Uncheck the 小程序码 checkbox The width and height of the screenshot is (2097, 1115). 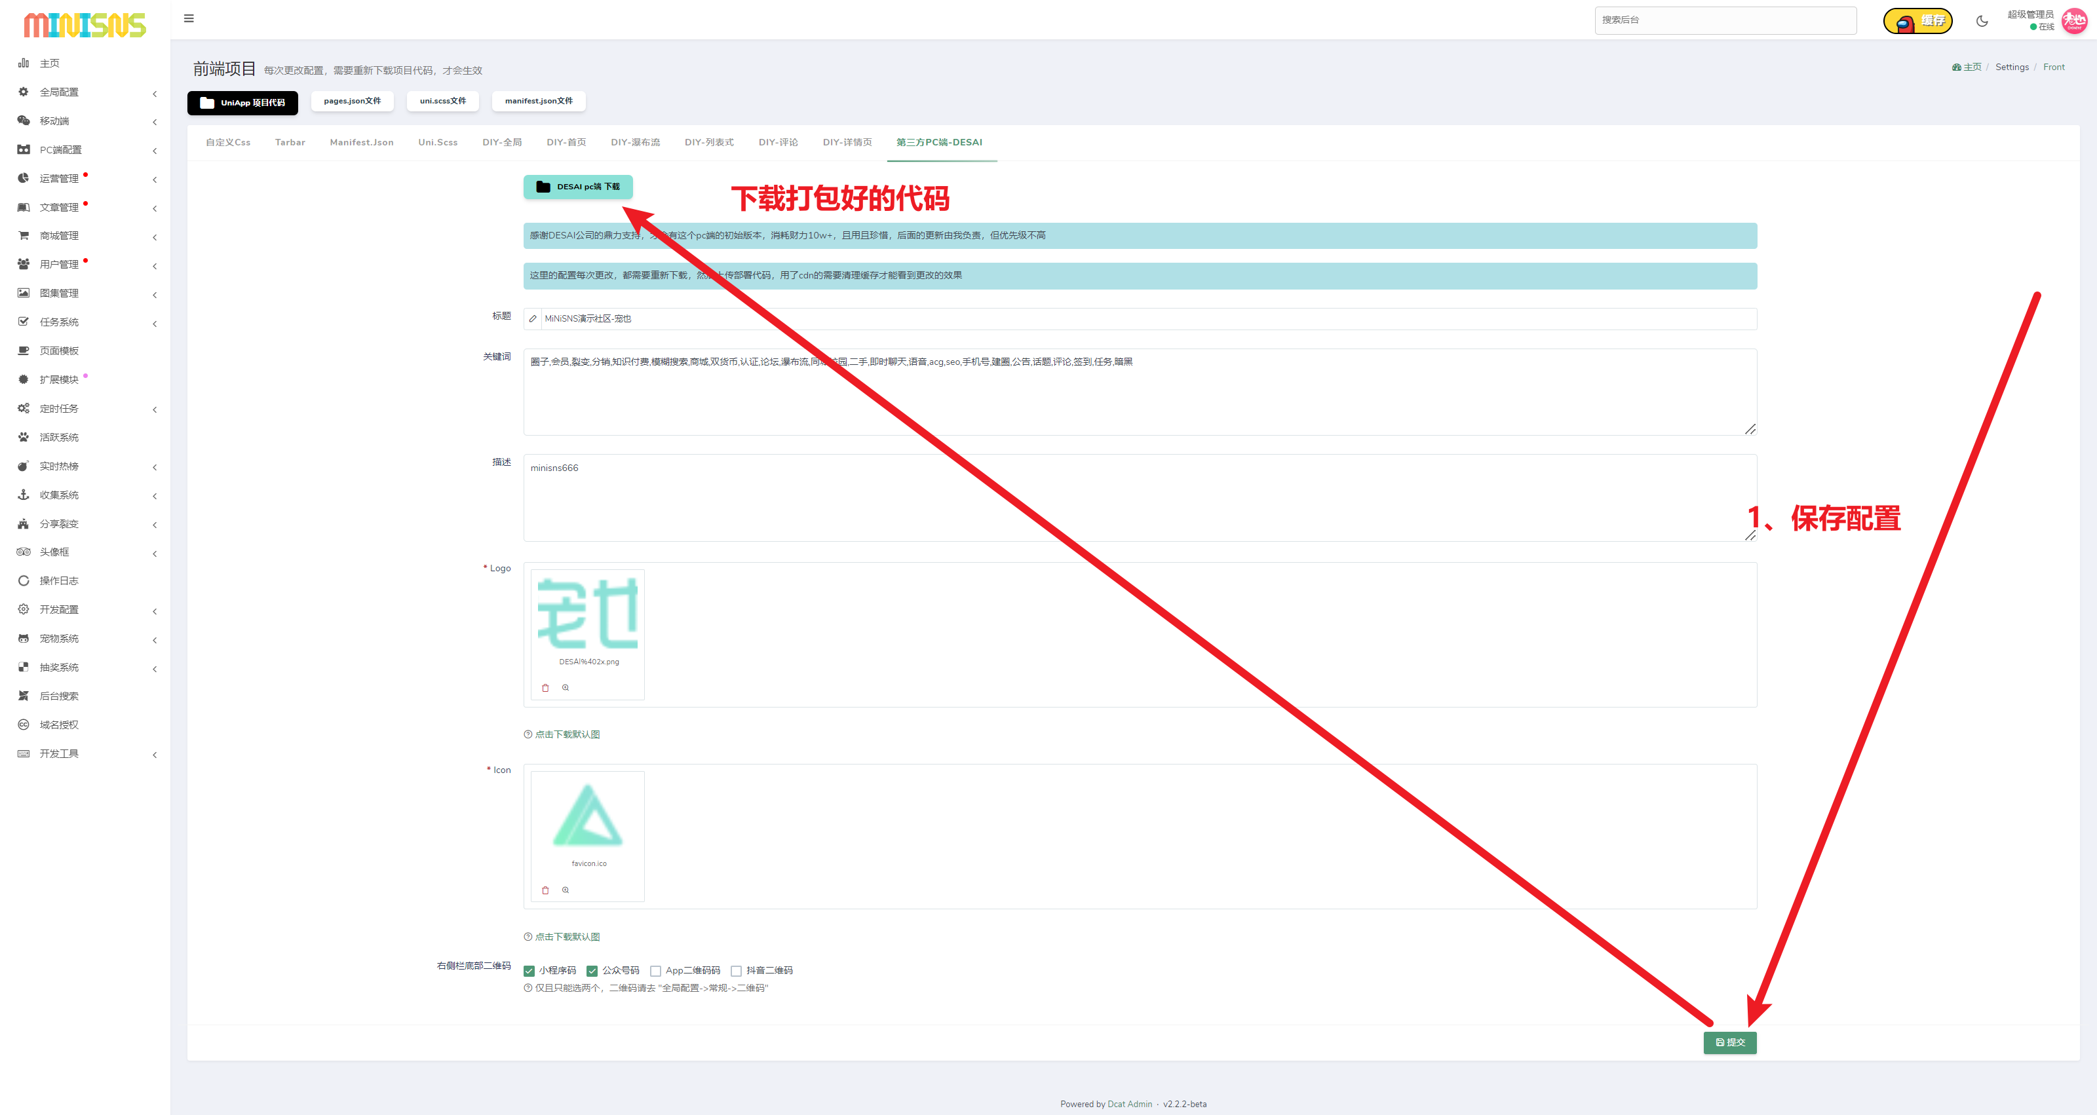coord(529,971)
